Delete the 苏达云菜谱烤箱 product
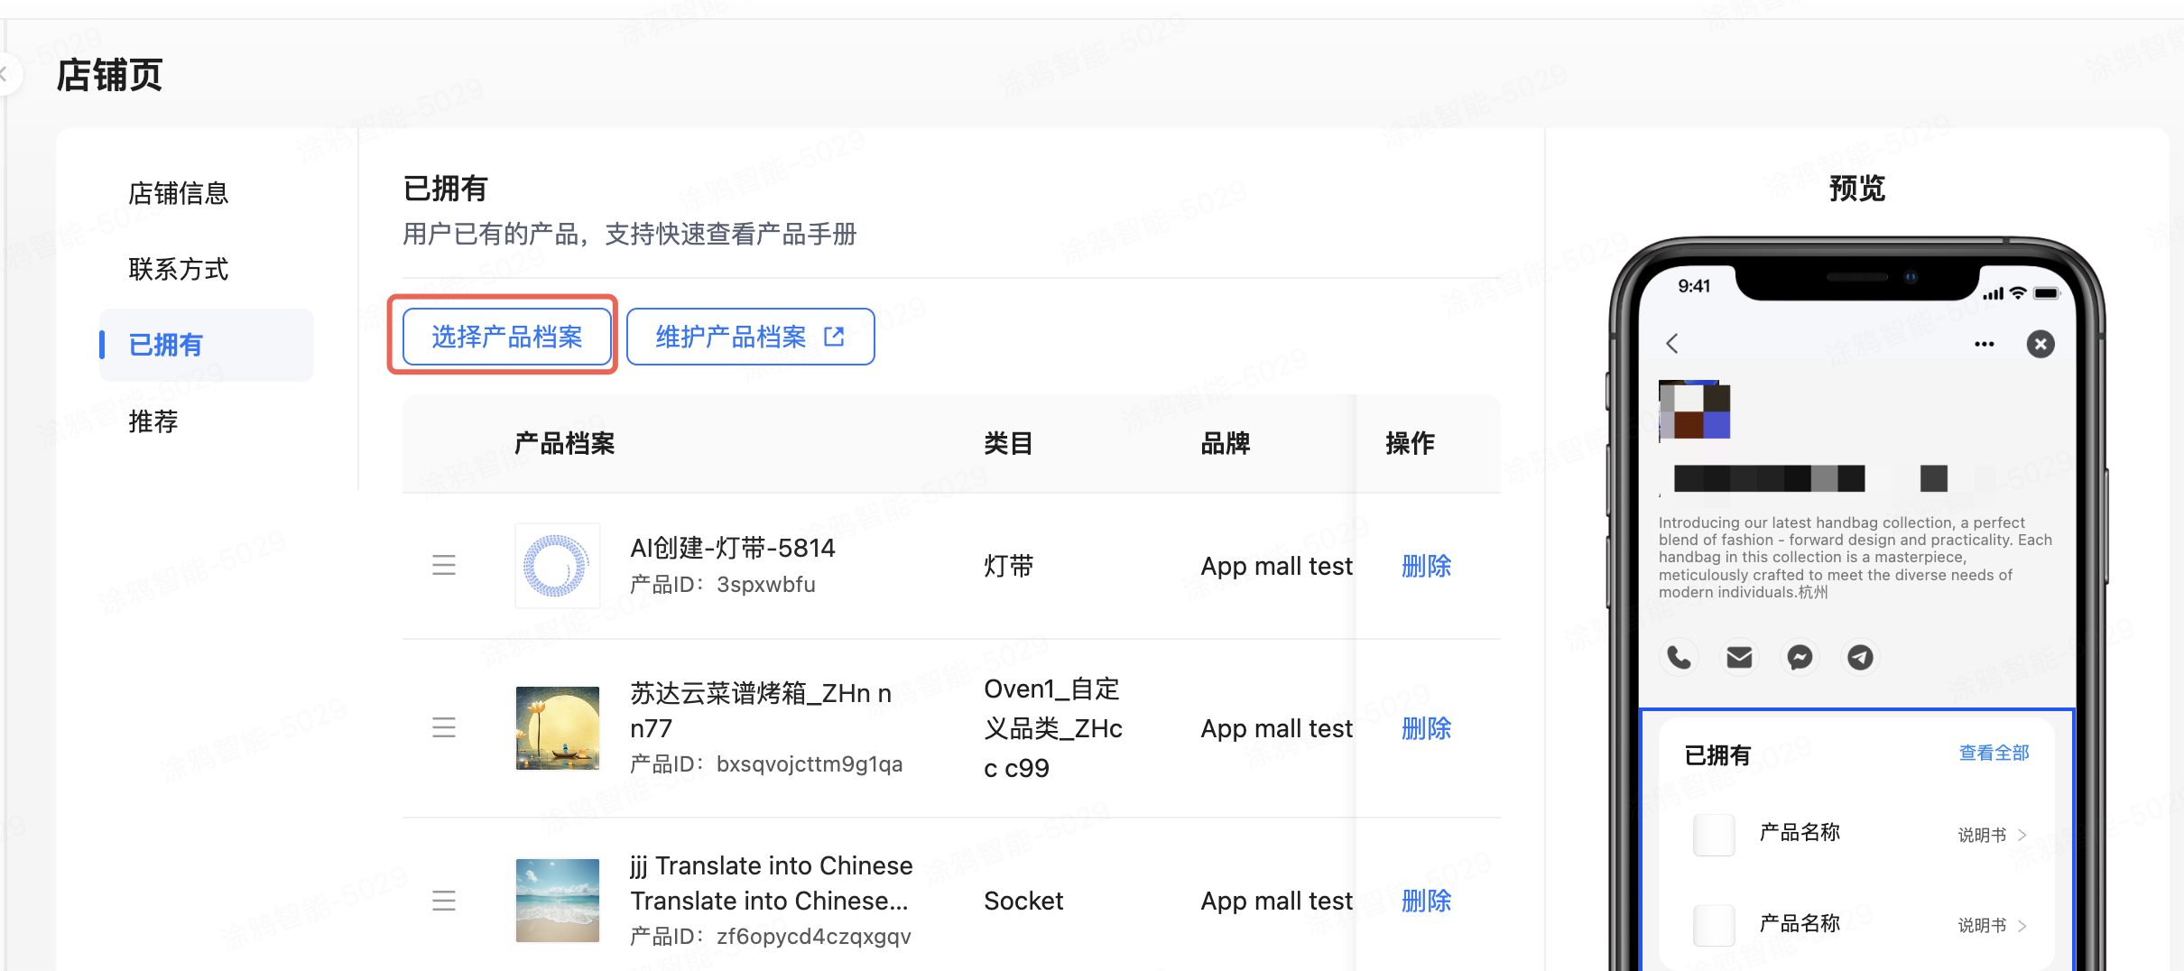Viewport: 2184px width, 971px height. [1426, 728]
